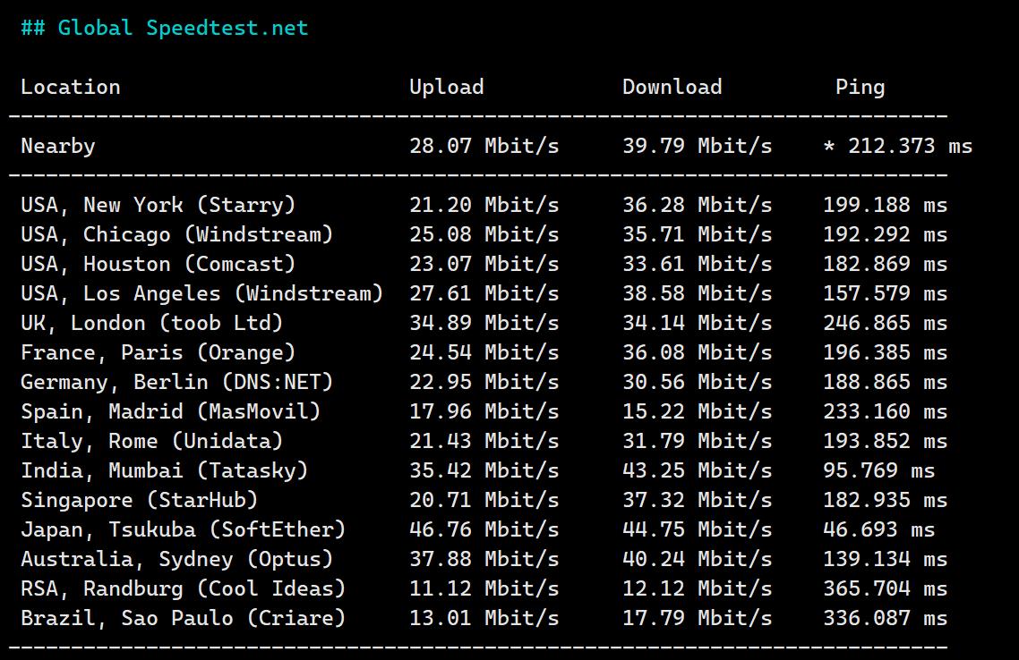Click the Location column header
The width and height of the screenshot is (1019, 660).
tap(71, 87)
